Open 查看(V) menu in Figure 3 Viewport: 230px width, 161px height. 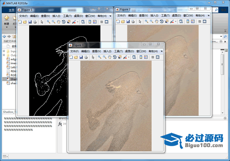click(97, 51)
